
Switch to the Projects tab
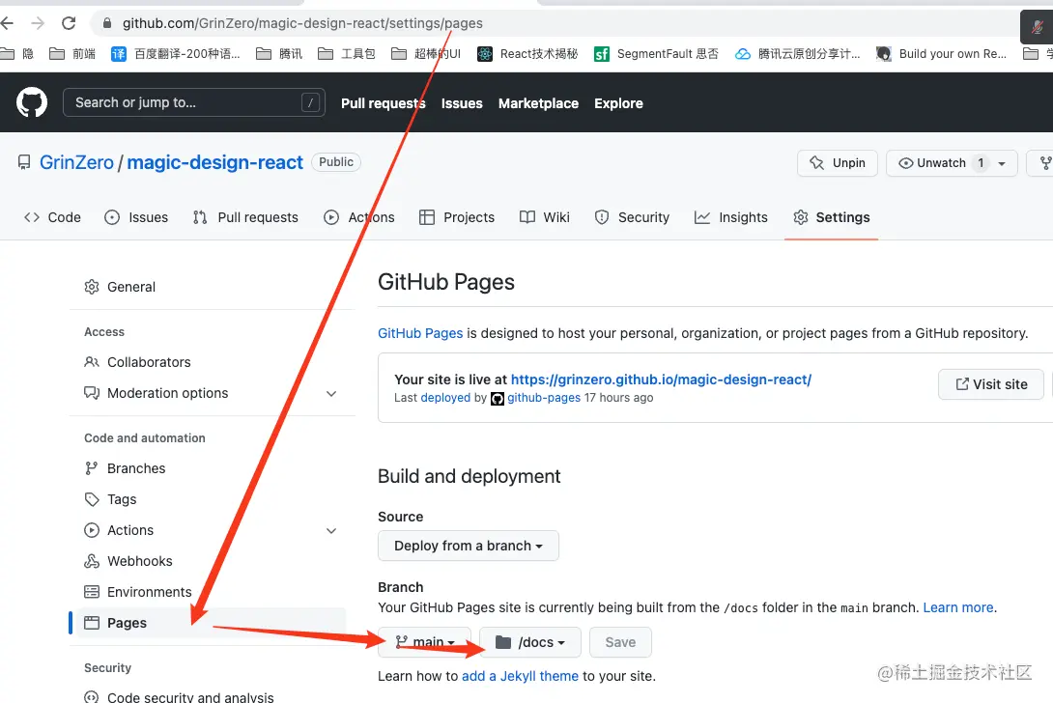(457, 217)
